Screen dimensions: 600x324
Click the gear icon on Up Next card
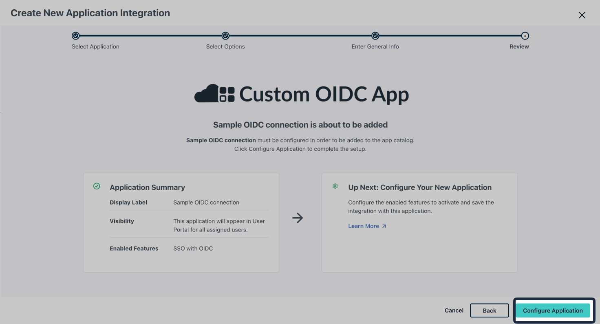coord(335,186)
